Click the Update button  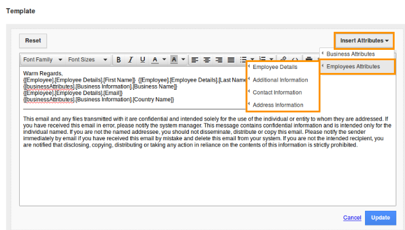(381, 218)
